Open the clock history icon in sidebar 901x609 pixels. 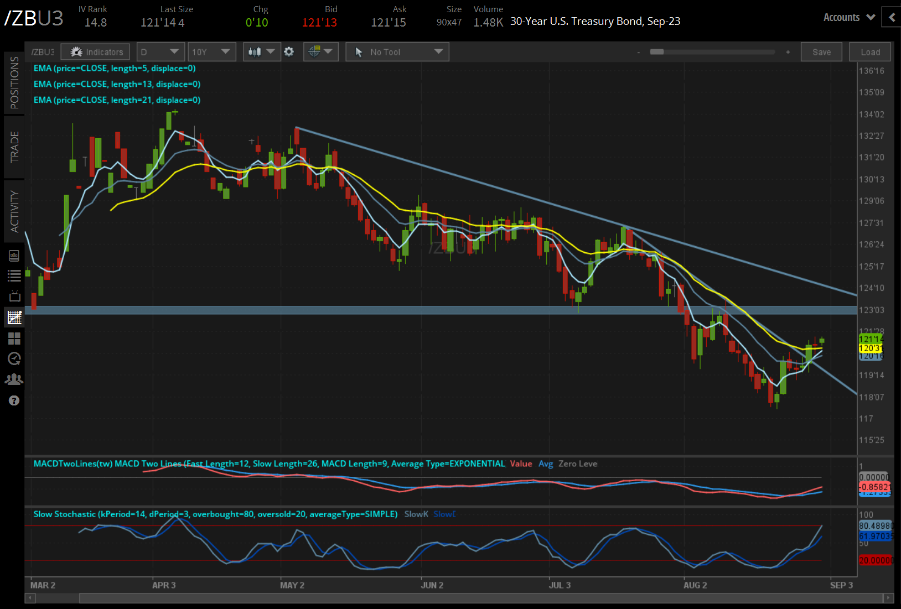[14, 358]
